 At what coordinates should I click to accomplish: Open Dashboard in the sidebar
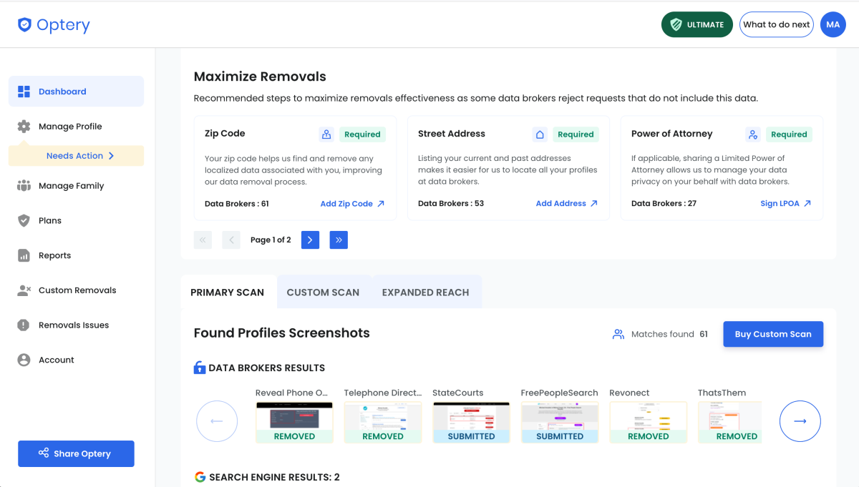pos(76,92)
